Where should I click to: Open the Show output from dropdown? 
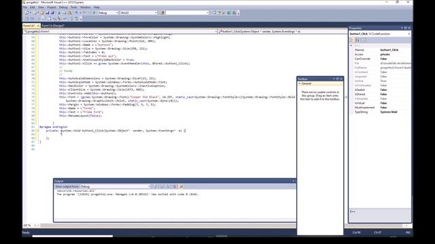(115, 187)
